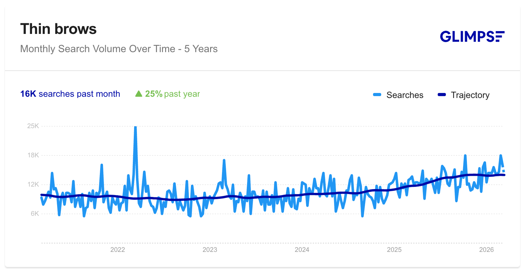
Task: Click the 2022 x-axis label
Action: click(117, 250)
